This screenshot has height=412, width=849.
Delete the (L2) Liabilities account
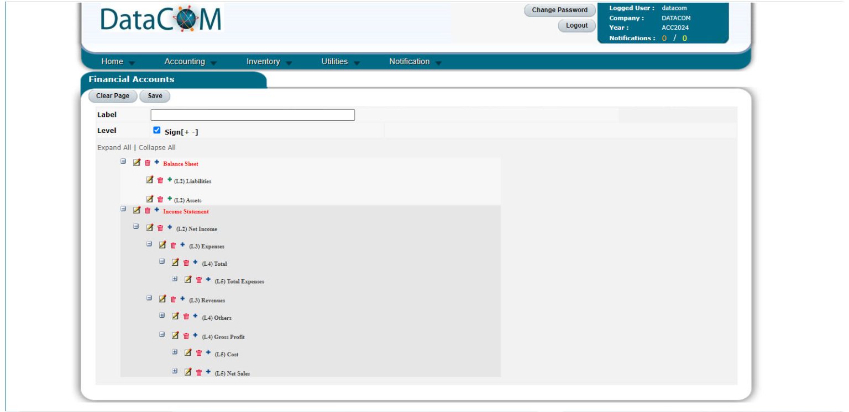coord(160,180)
